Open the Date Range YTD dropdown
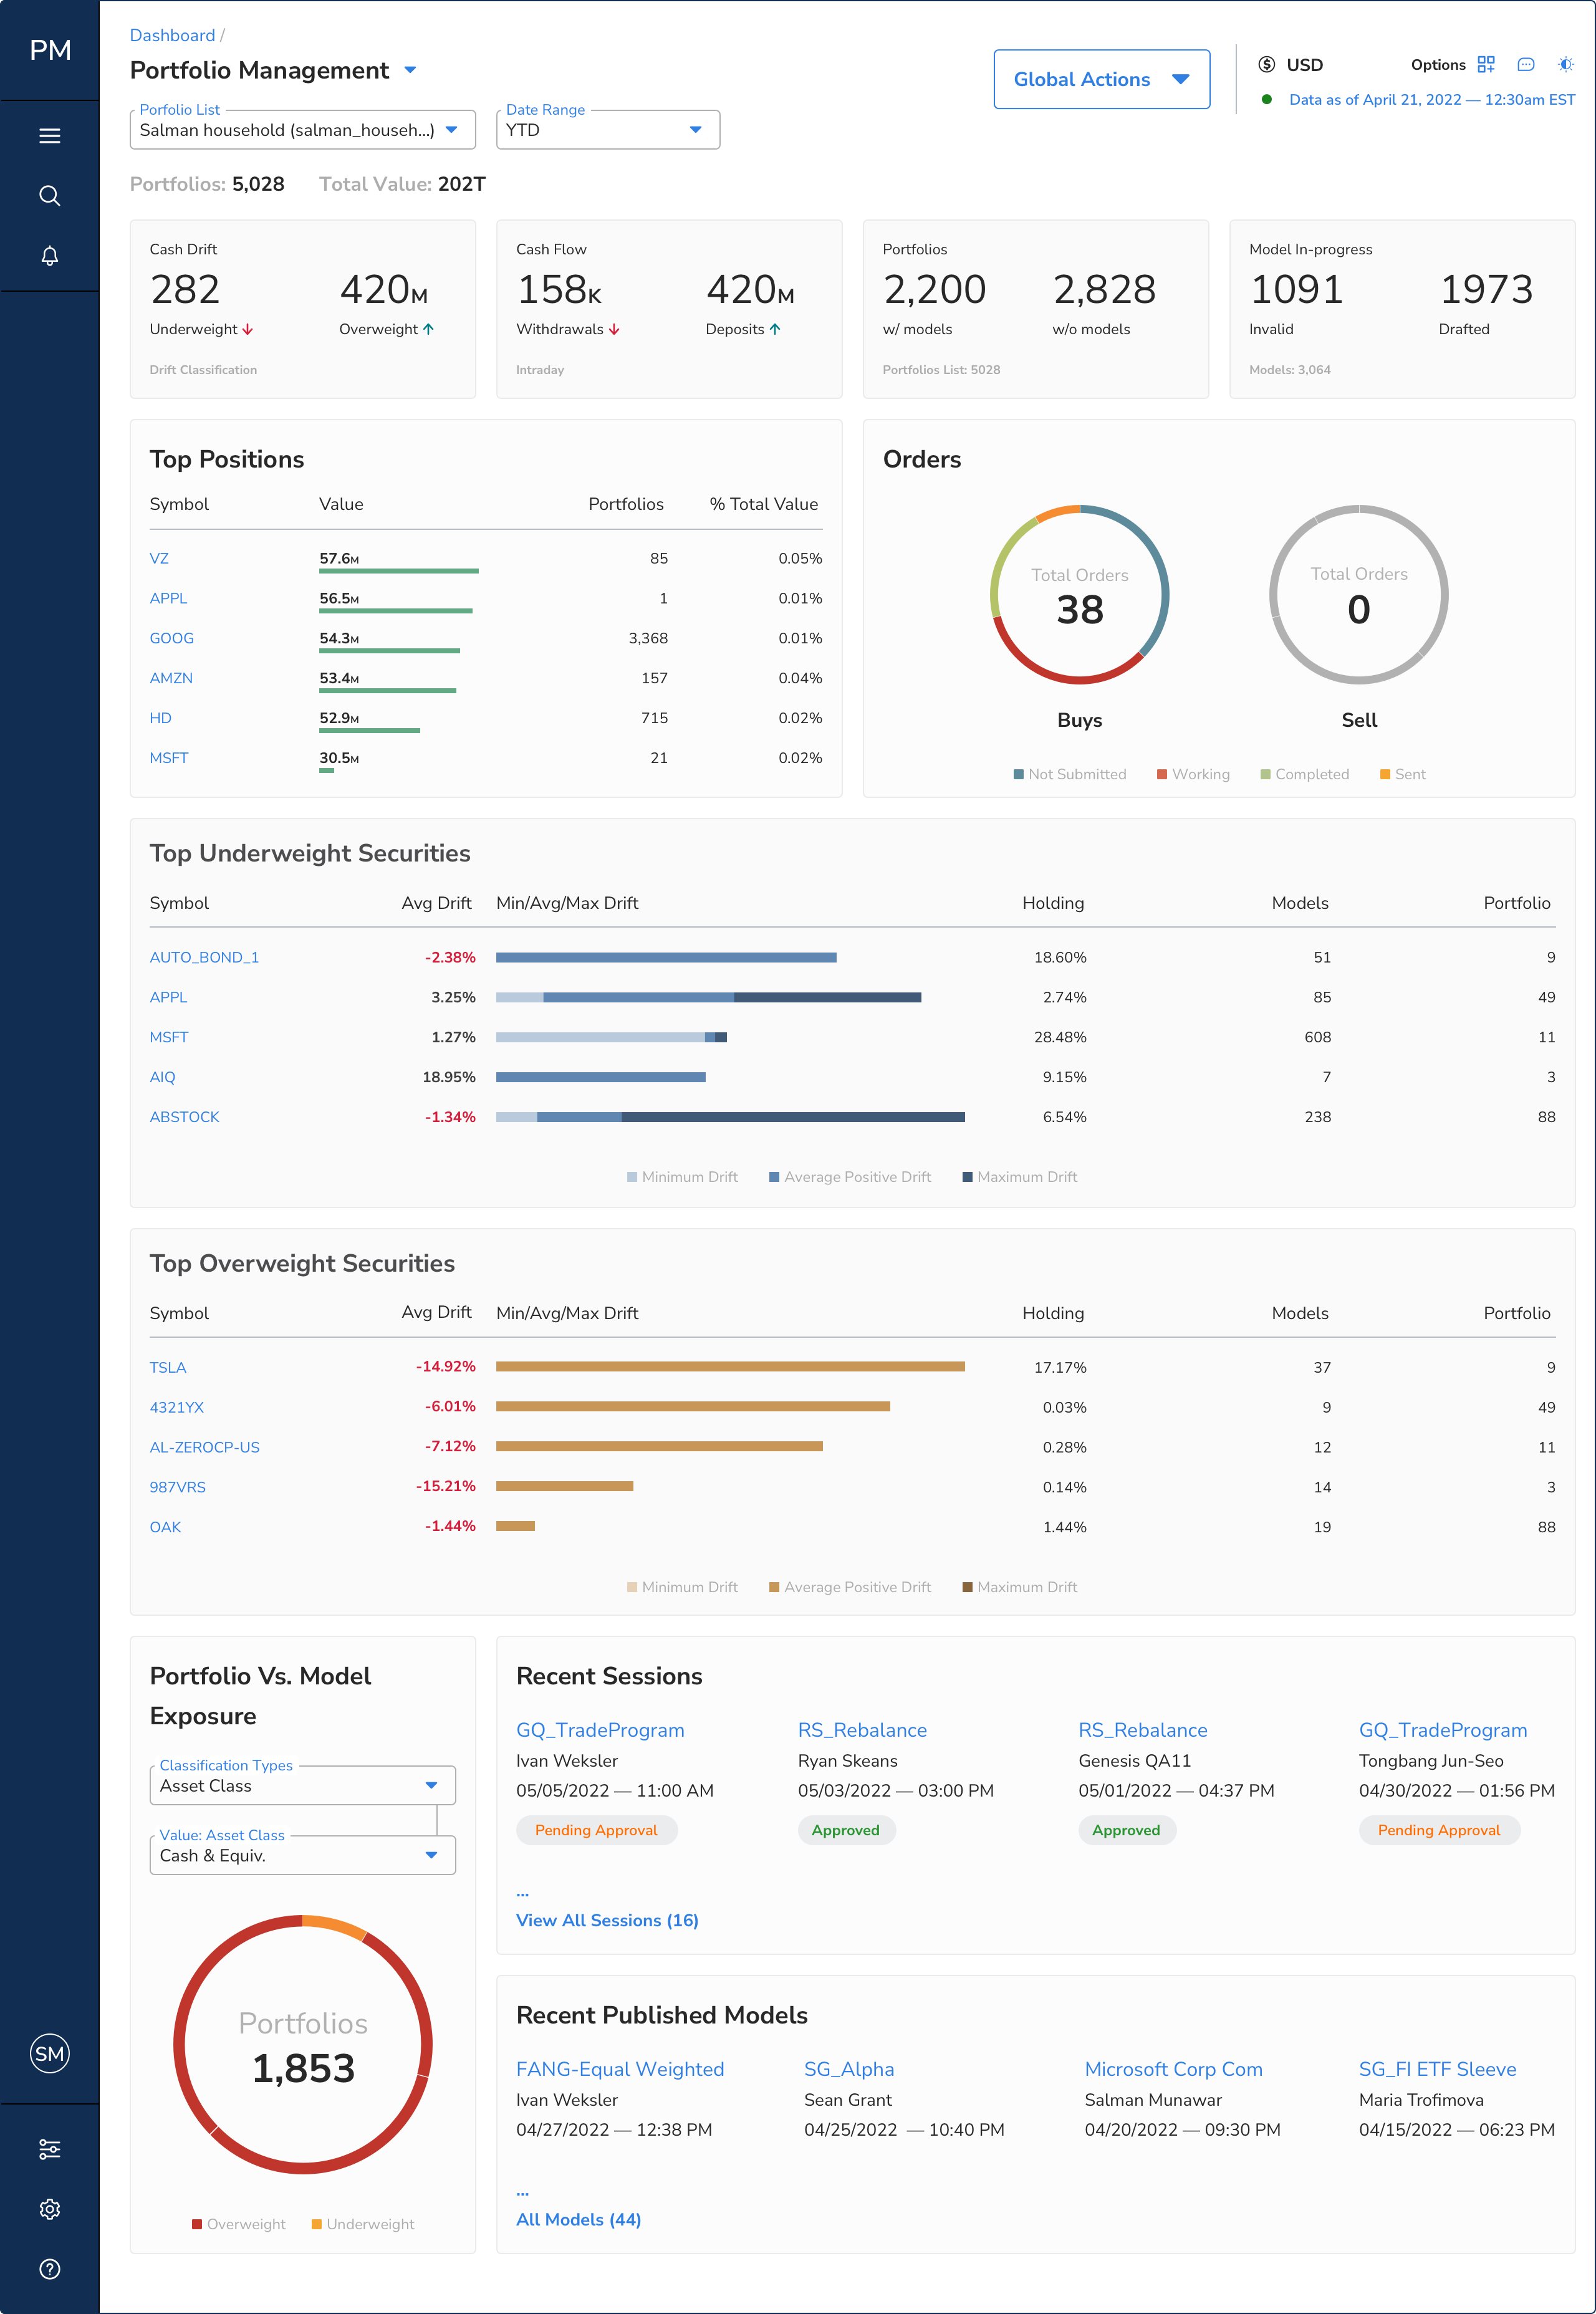Screen dimensions: 1596x2314 pyautogui.click(x=608, y=130)
